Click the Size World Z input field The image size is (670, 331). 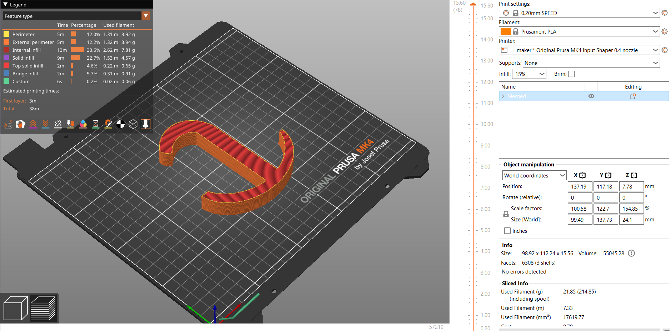pyautogui.click(x=631, y=220)
